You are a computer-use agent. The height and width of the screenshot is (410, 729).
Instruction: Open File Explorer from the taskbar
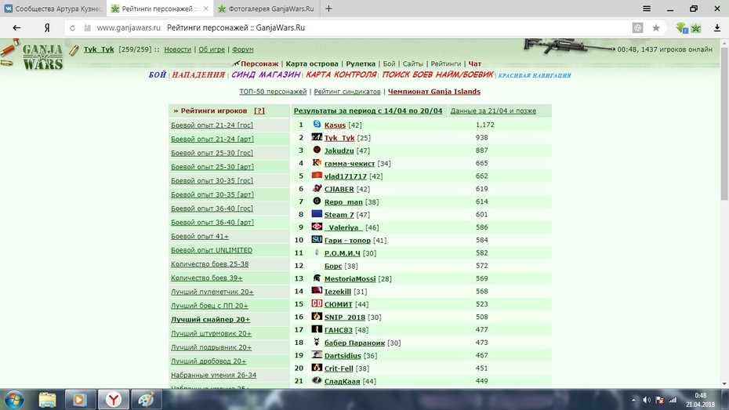pos(47,400)
